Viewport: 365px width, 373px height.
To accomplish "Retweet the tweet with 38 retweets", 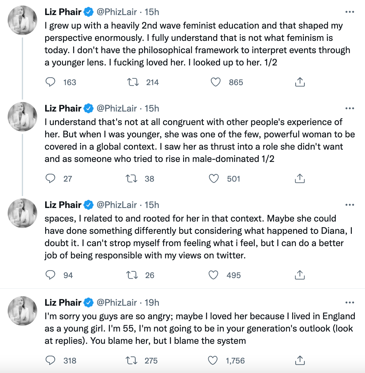I will coord(132,179).
